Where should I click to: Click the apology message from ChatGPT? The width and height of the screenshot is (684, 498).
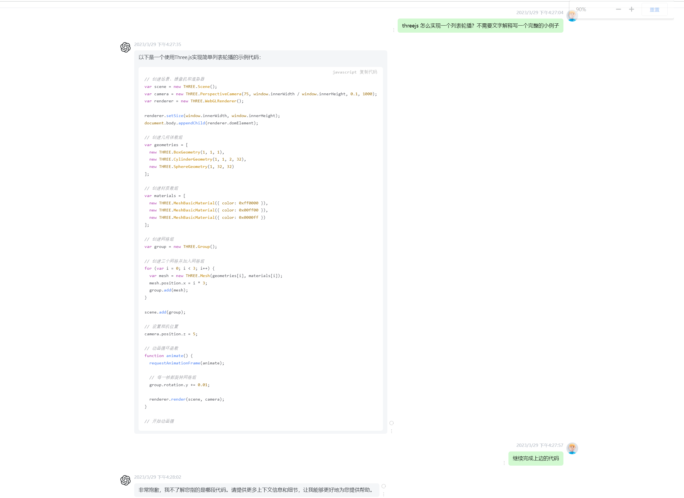255,490
